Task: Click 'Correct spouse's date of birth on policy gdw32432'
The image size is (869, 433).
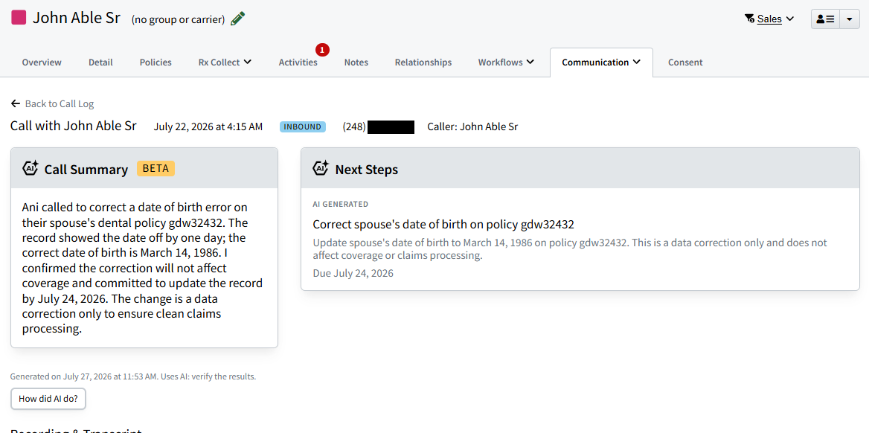Action: (443, 225)
